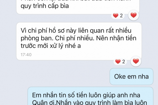This screenshot has height=105, width=158.
Task: Select the "Oke em nha" message bubble
Action: pyautogui.click(x=131, y=77)
